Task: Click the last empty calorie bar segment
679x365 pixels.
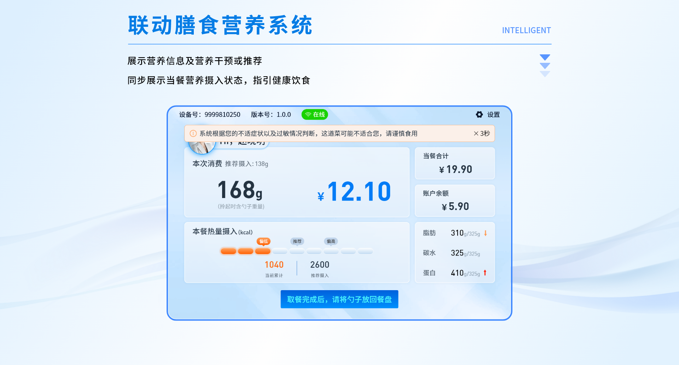Action: [x=365, y=251]
